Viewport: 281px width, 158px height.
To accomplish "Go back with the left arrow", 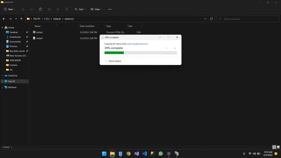I will click(x=4, y=19).
